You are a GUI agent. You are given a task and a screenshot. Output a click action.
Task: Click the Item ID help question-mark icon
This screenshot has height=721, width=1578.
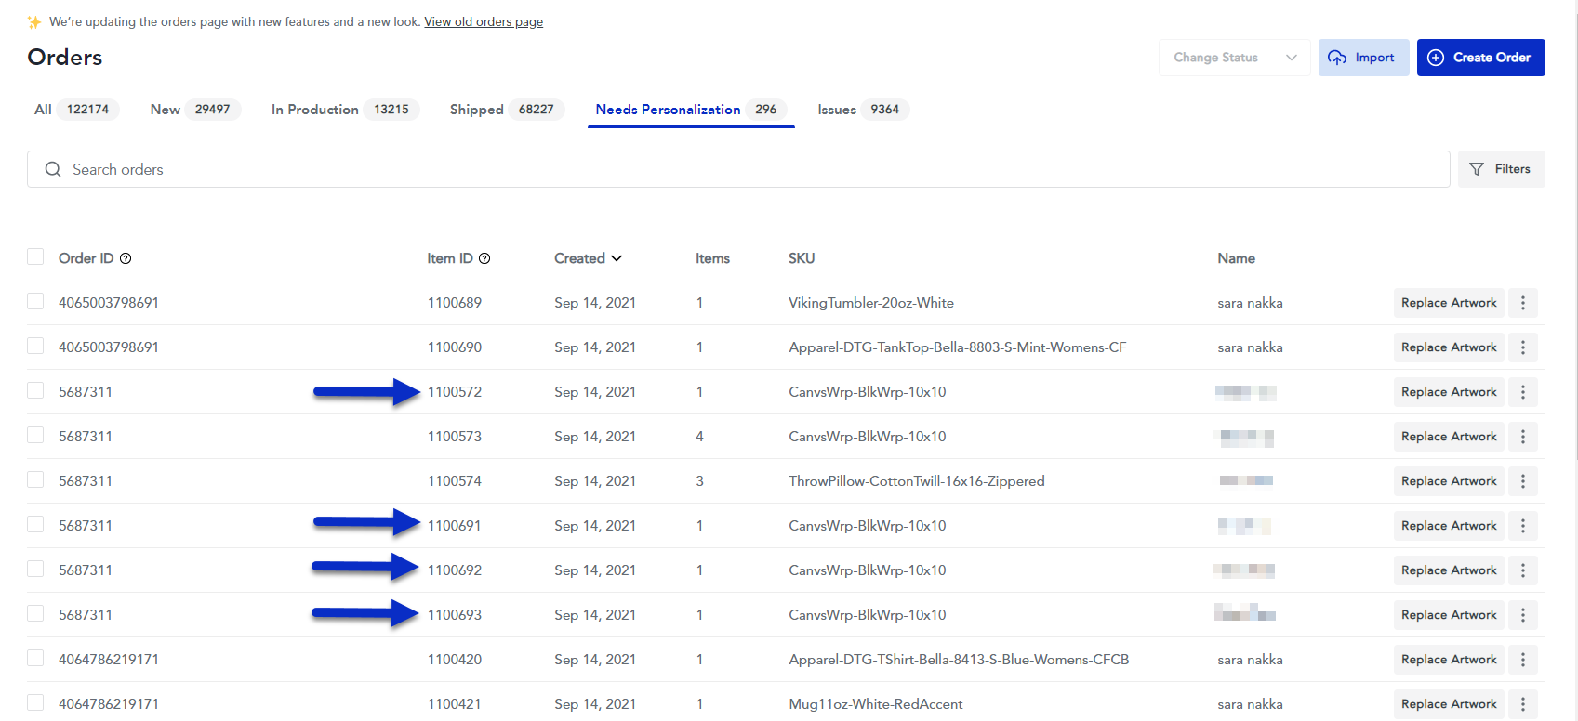click(484, 259)
